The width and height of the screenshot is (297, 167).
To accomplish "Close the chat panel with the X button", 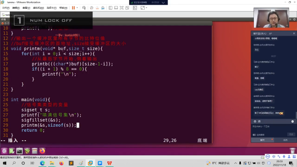I will (294, 33).
